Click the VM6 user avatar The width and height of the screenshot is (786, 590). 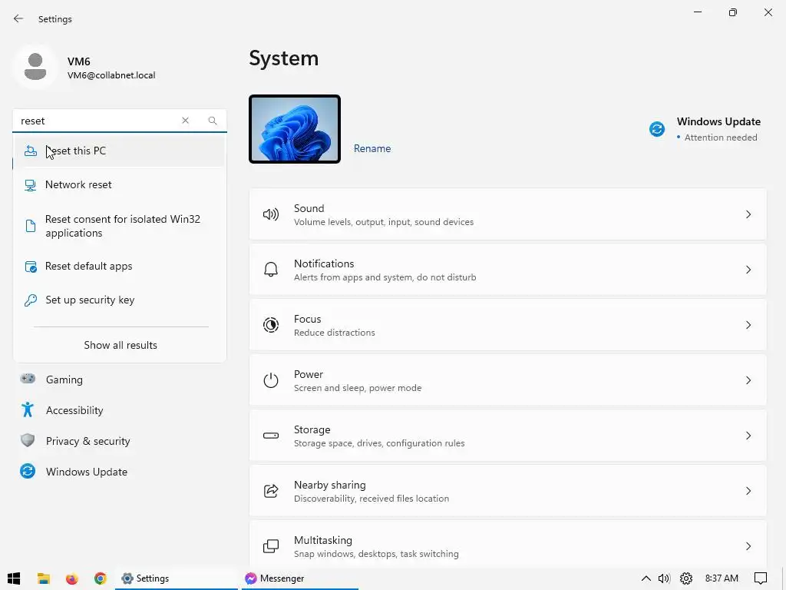(x=35, y=66)
